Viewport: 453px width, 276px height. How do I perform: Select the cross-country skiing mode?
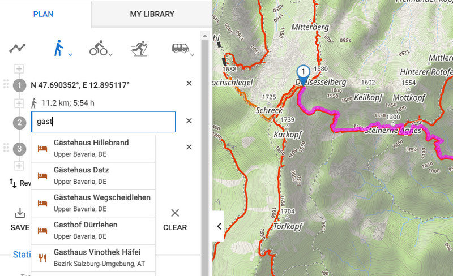coord(139,49)
